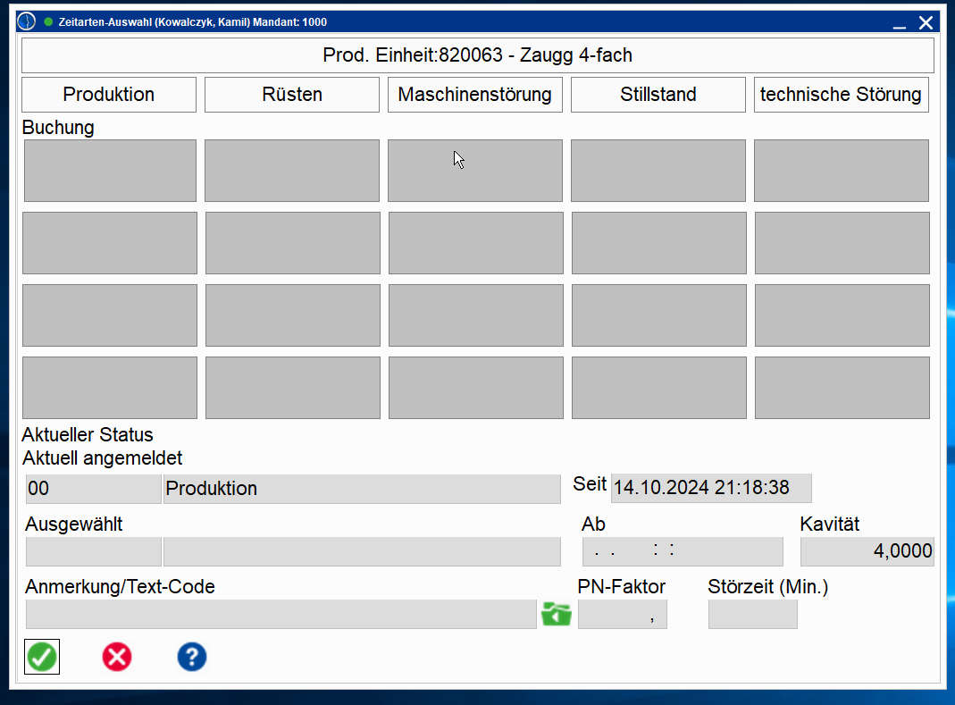Click the Seit timestamp field
Screen dimensions: 955x705
click(x=711, y=489)
